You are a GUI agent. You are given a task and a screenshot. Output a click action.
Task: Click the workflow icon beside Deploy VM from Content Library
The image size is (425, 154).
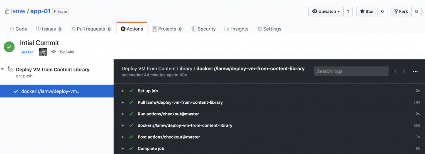10,69
